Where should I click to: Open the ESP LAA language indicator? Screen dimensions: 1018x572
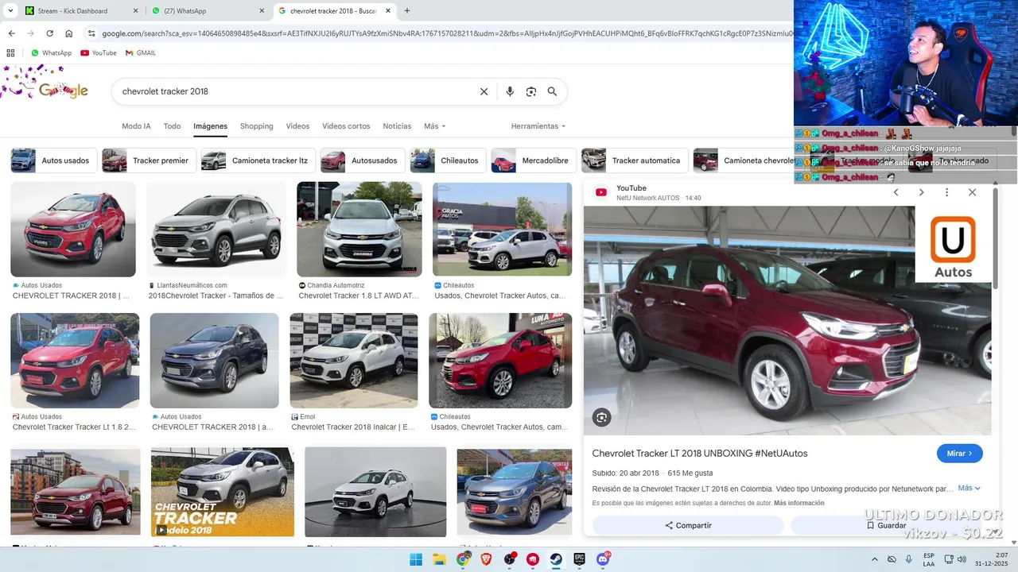[929, 559]
